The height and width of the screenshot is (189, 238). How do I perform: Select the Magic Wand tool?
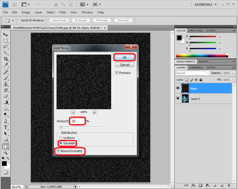[6, 53]
